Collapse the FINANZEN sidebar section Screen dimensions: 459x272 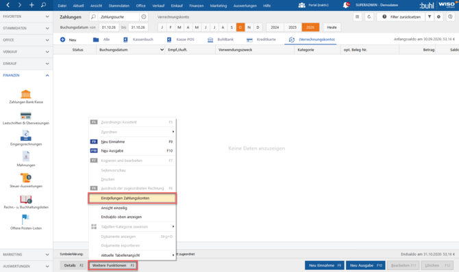pos(47,75)
